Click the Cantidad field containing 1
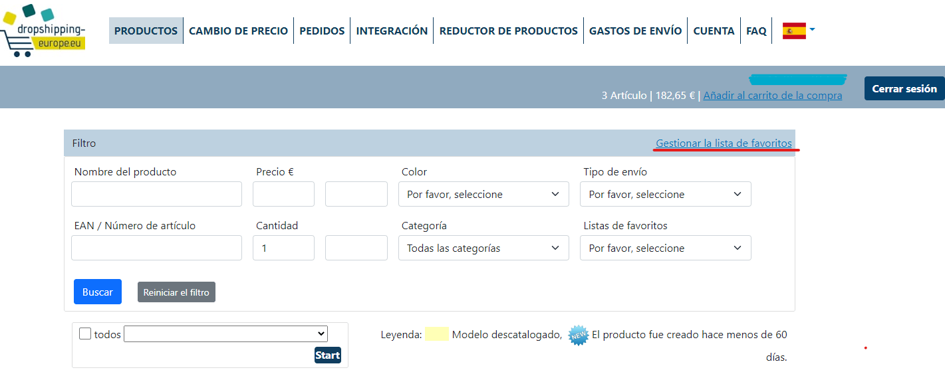The height and width of the screenshot is (382, 945). tap(283, 248)
